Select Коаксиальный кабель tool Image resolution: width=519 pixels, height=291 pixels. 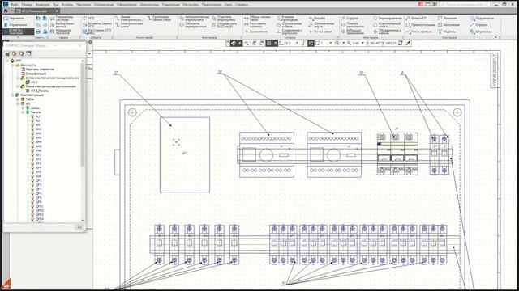(388, 25)
